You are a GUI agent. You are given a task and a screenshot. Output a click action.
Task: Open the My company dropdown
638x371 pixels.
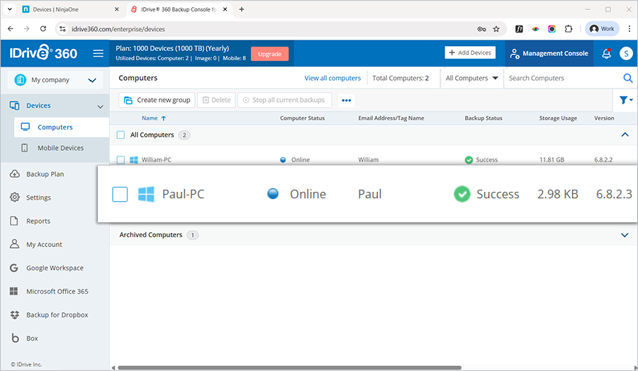55,80
